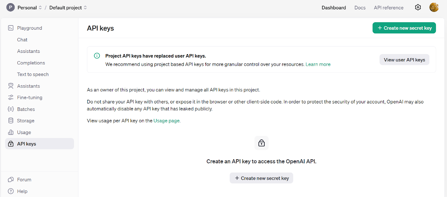Screen dimensions: 447x197
Task: Click the API keys lock icon in sidebar
Action: 11,144
